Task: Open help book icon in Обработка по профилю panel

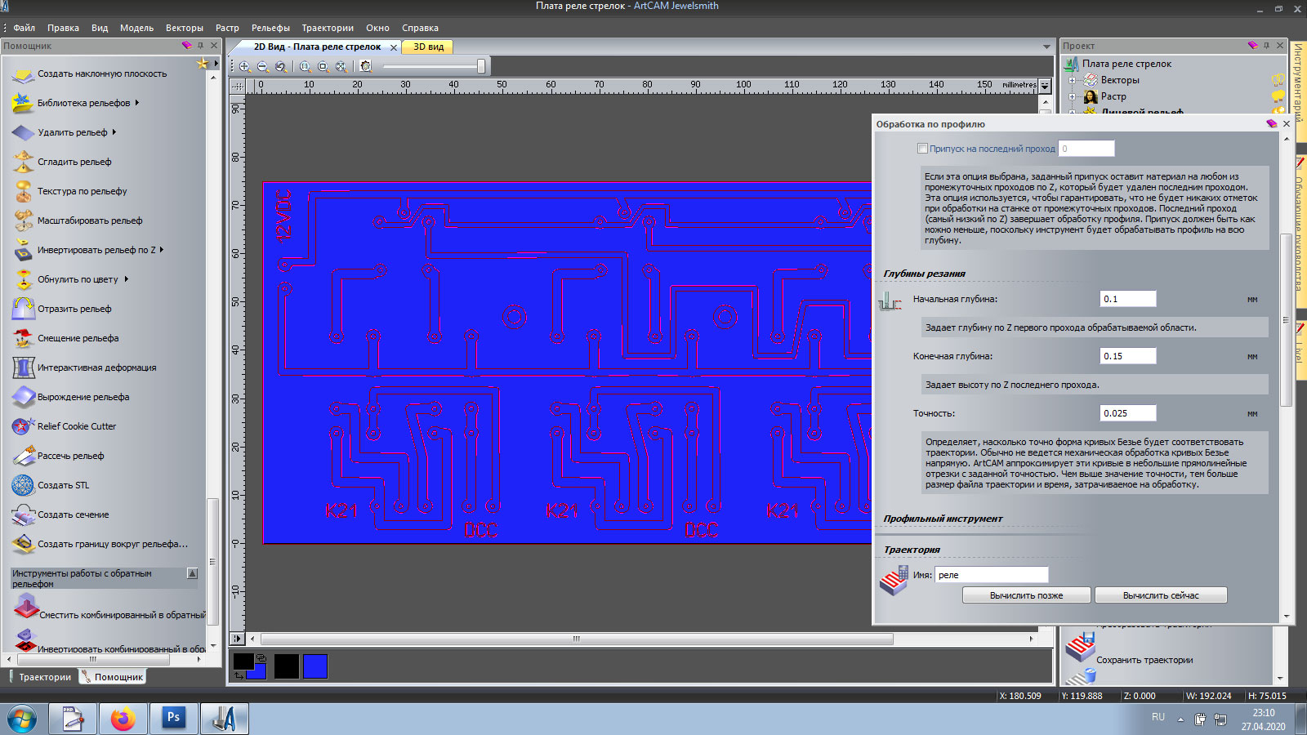Action: pos(1271,124)
